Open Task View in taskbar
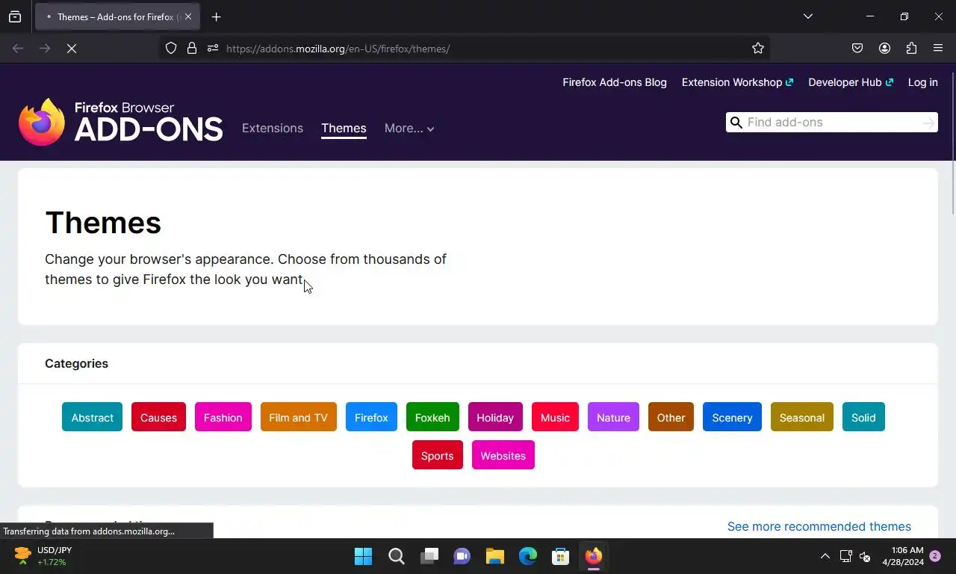This screenshot has width=956, height=574. [429, 556]
